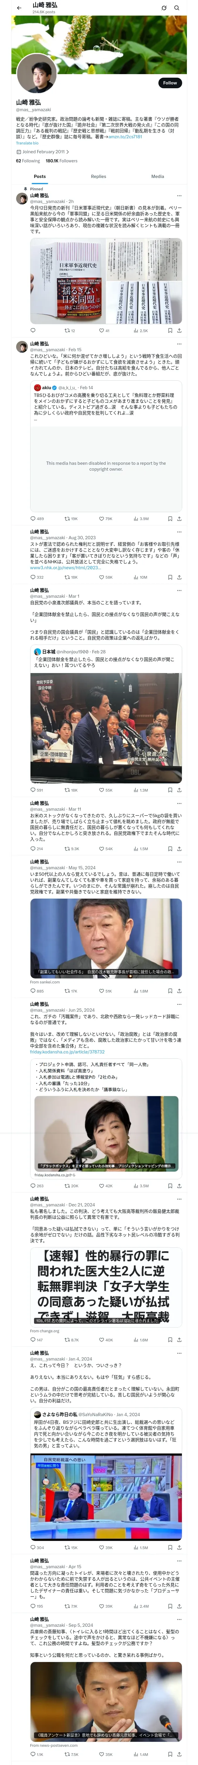
Task: View the 180.1K Followers list
Action: [61, 161]
